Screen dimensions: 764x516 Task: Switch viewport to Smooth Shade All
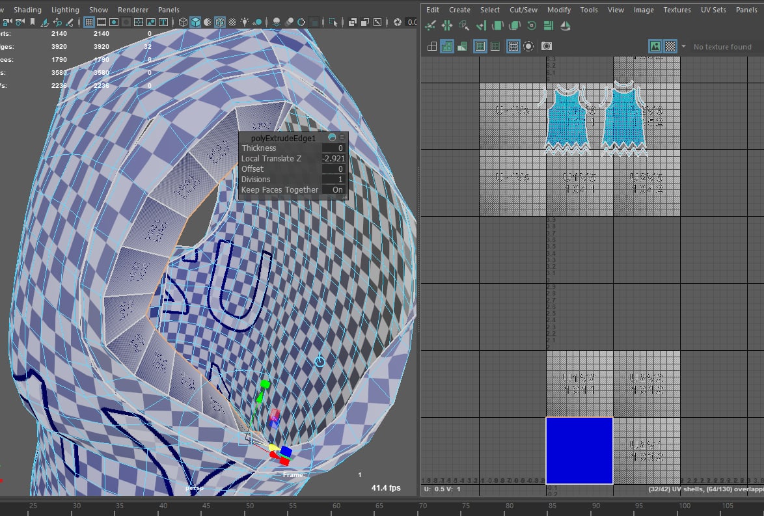pos(195,22)
